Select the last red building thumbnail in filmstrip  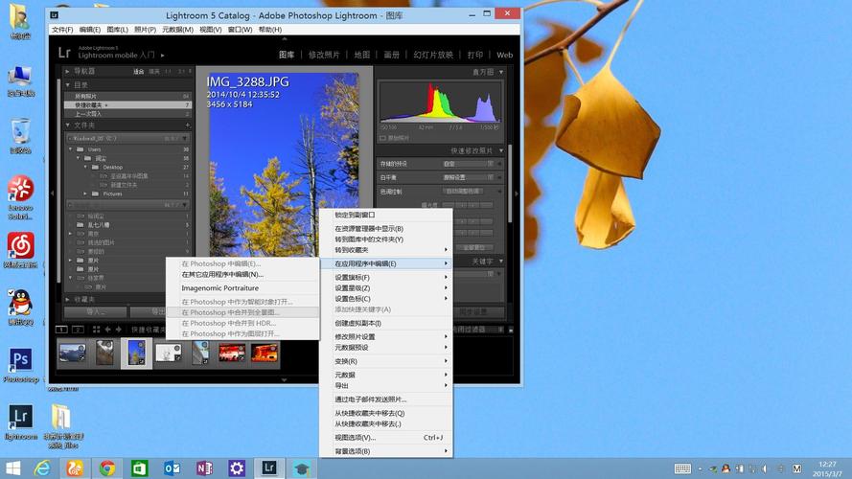[265, 353]
